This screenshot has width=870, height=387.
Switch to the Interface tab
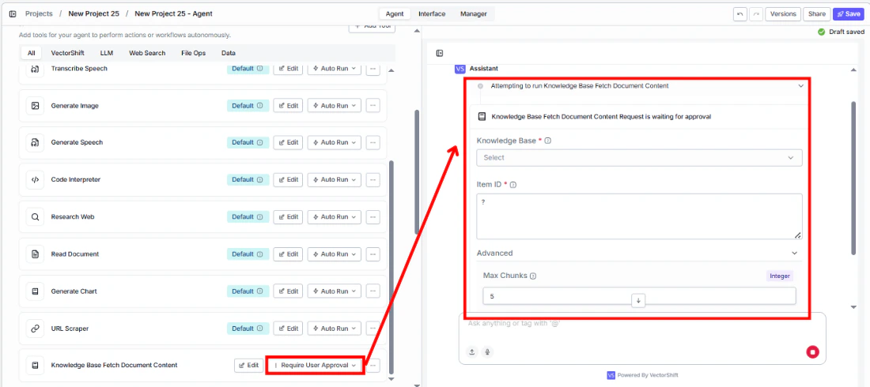click(432, 14)
